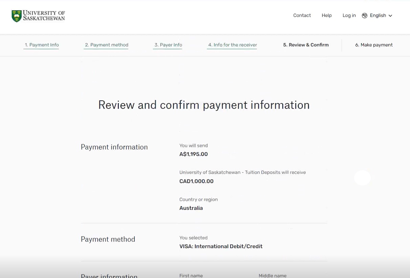
Task: Click the Tuition Deposits will receive label
Action: (242, 173)
